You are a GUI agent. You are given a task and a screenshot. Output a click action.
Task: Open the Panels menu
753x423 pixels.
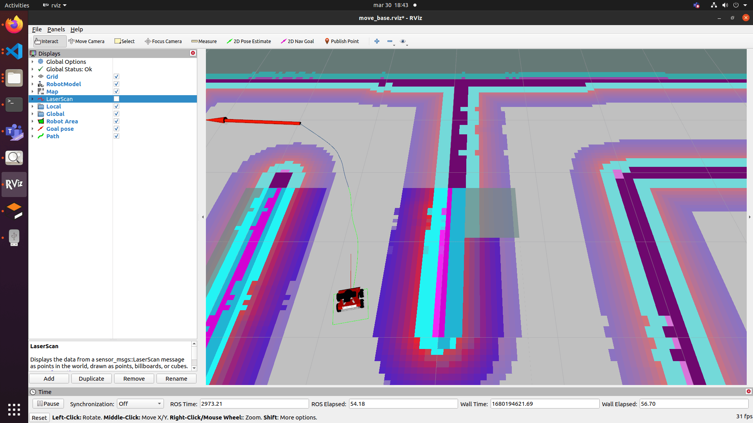pos(56,29)
